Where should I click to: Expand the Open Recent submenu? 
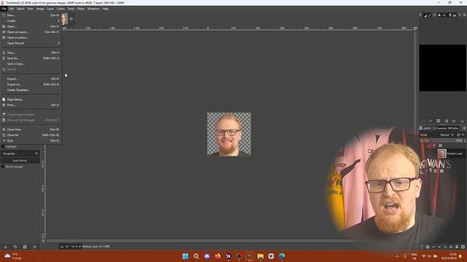[x=31, y=44]
